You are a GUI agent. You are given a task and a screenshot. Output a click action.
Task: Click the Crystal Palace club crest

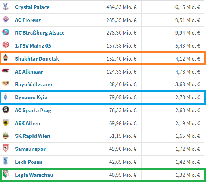click(x=6, y=6)
